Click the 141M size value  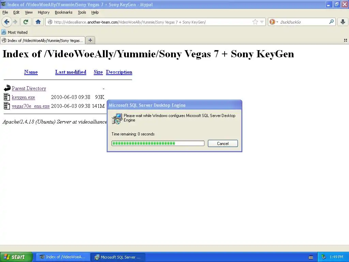pyautogui.click(x=98, y=106)
